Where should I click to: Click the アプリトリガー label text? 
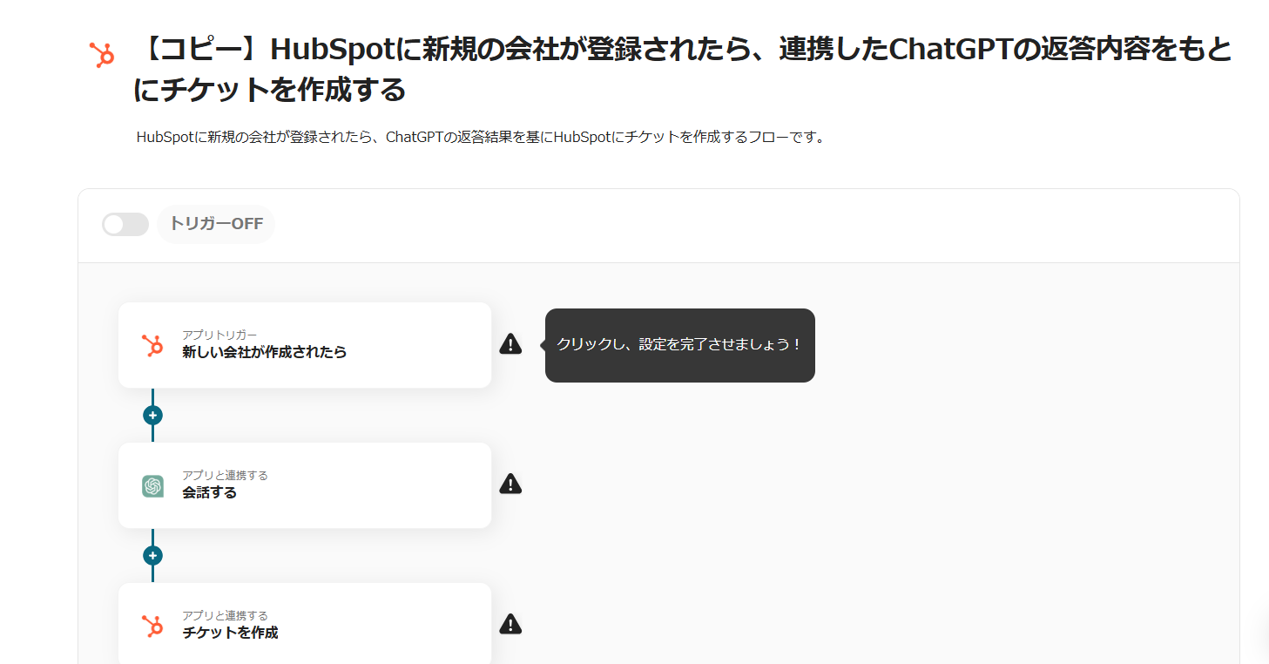point(219,335)
